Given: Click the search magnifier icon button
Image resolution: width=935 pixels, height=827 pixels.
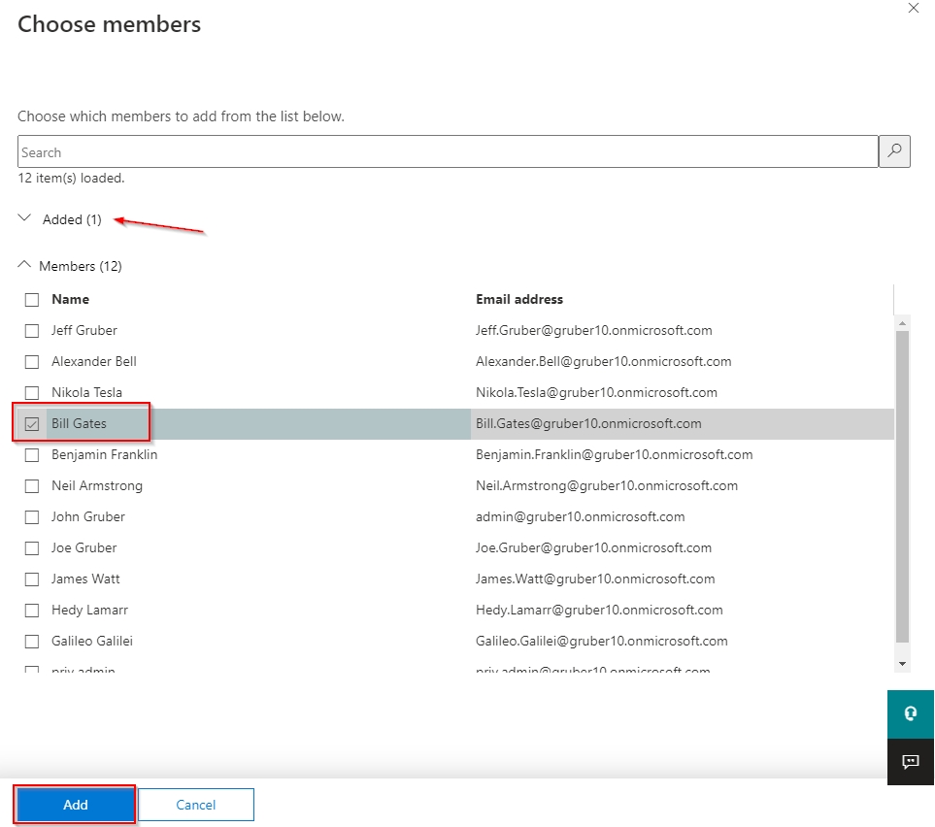Looking at the screenshot, I should [x=894, y=151].
